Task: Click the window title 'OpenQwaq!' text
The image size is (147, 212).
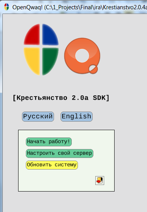Action: point(27,7)
